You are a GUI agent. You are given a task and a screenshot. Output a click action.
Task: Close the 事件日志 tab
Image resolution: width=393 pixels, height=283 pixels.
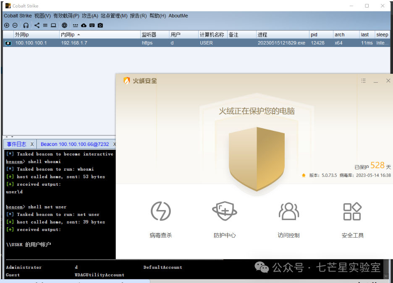coord(32,144)
